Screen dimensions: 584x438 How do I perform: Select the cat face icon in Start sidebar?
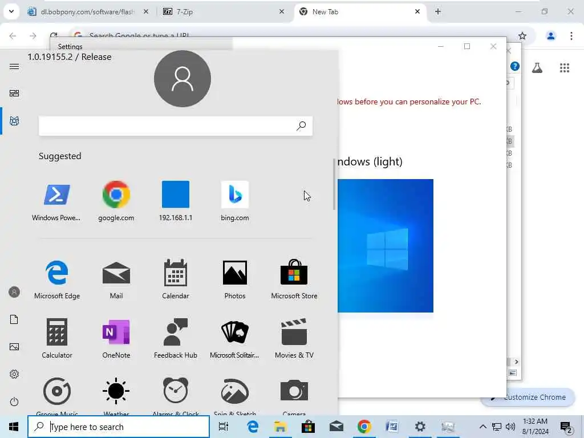[14, 121]
